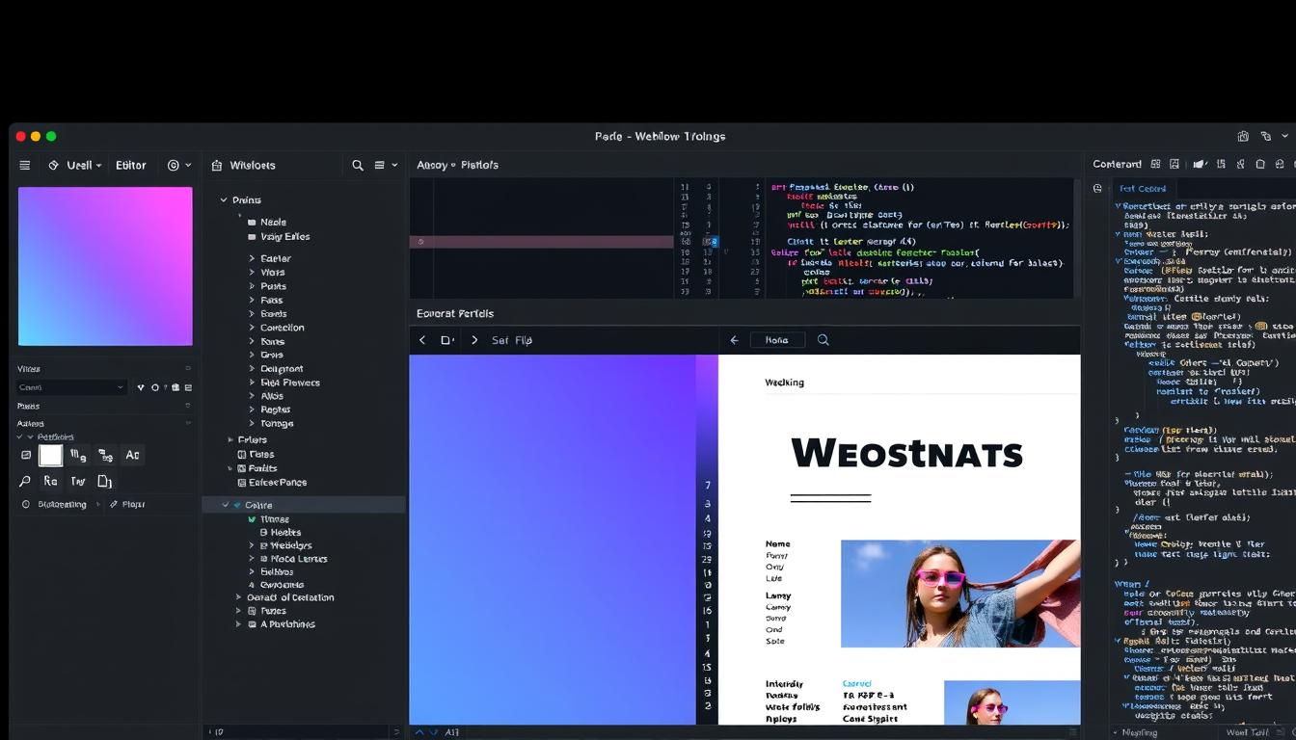The height and width of the screenshot is (740, 1296).
Task: Click the Weding link in the page preview
Action: pyautogui.click(x=784, y=383)
